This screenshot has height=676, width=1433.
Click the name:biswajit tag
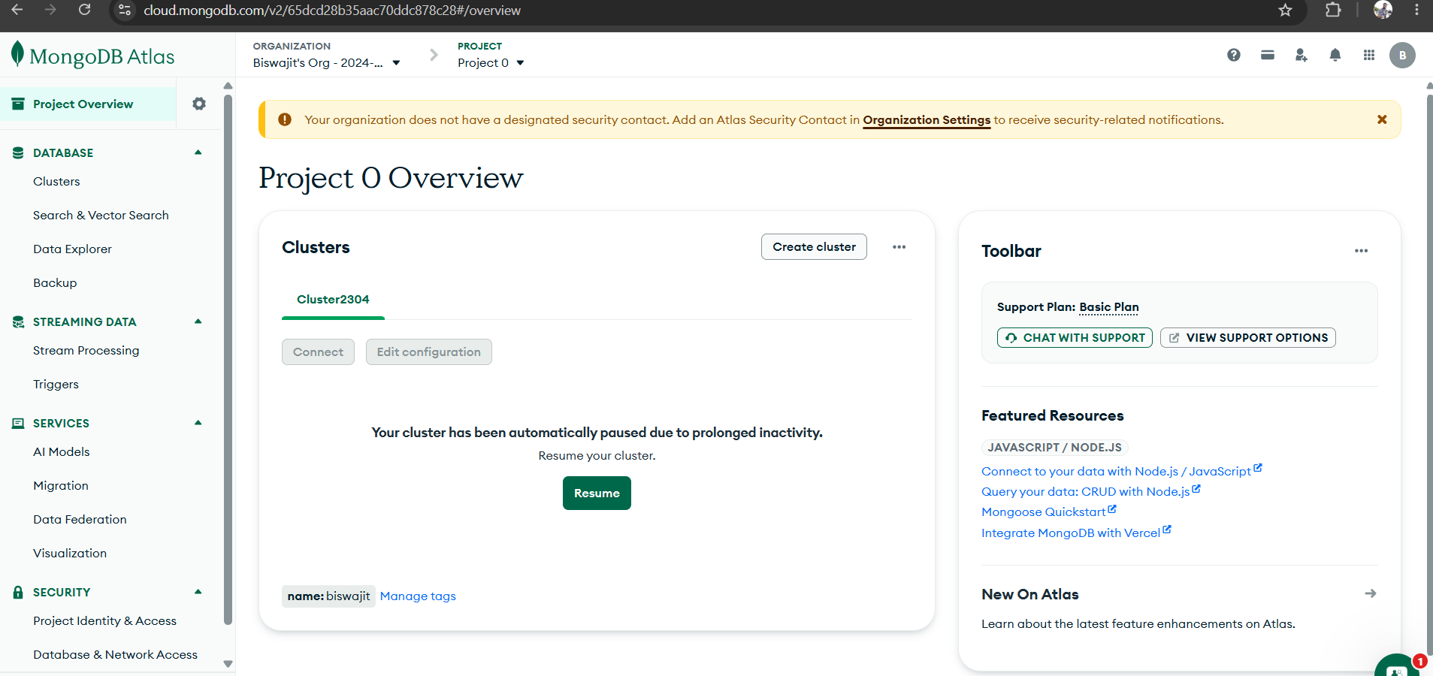[328, 596]
